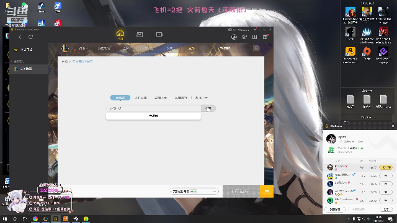Switch to the fourth search category tab
This screenshot has height=223, width=397.
click(181, 98)
